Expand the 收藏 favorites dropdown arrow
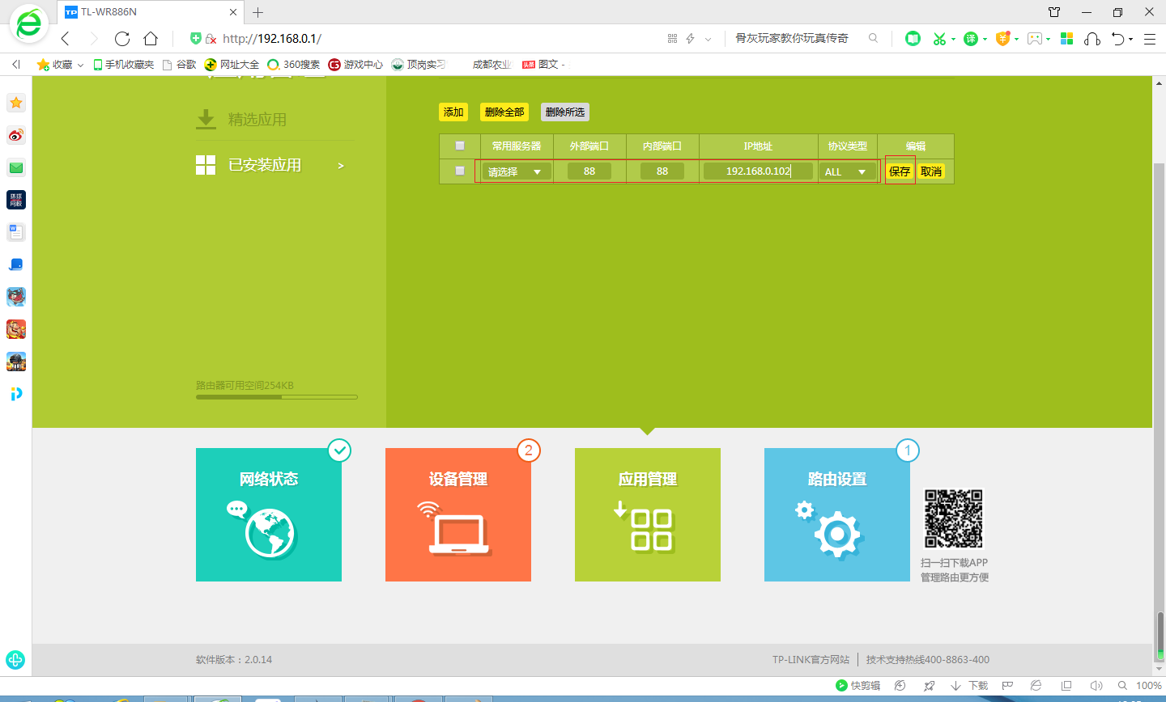 tap(80, 65)
